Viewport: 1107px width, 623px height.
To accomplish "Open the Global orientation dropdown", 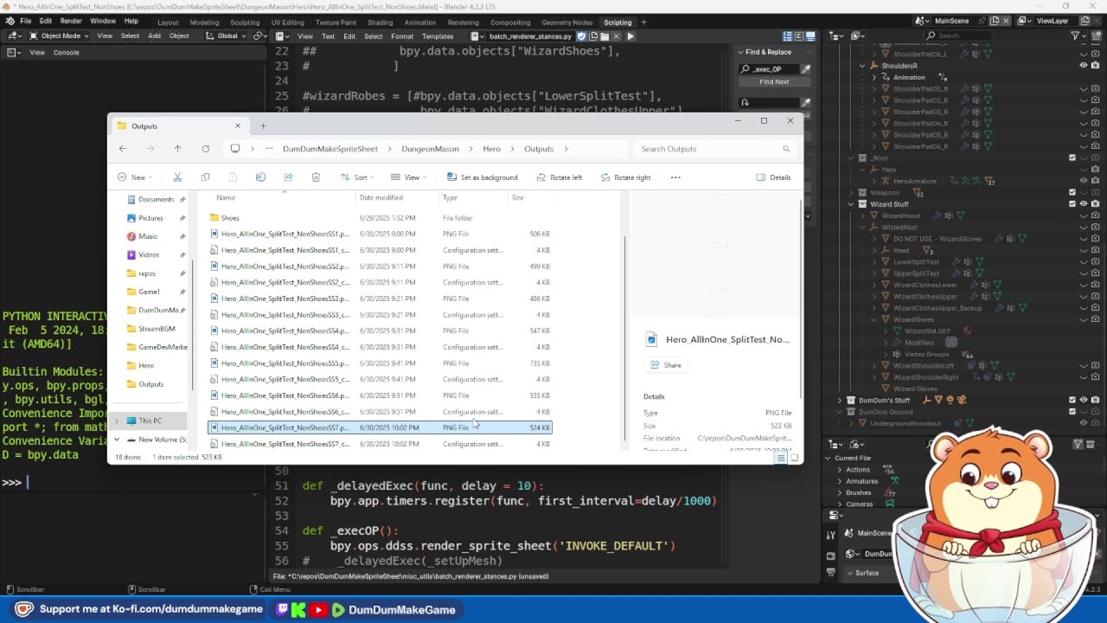I will [227, 36].
